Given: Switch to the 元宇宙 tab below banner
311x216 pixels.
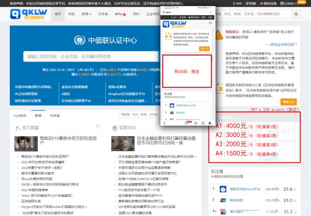Looking at the screenshot, I should pos(55,116).
